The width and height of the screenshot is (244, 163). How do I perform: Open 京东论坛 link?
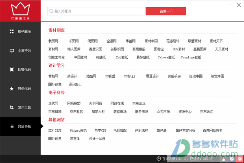139,103
